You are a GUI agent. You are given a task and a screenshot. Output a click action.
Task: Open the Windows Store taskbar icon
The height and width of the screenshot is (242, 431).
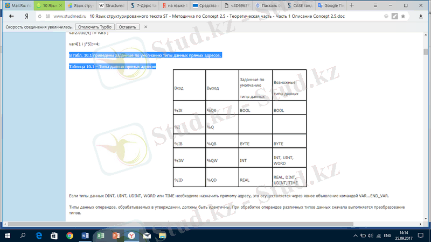54,236
